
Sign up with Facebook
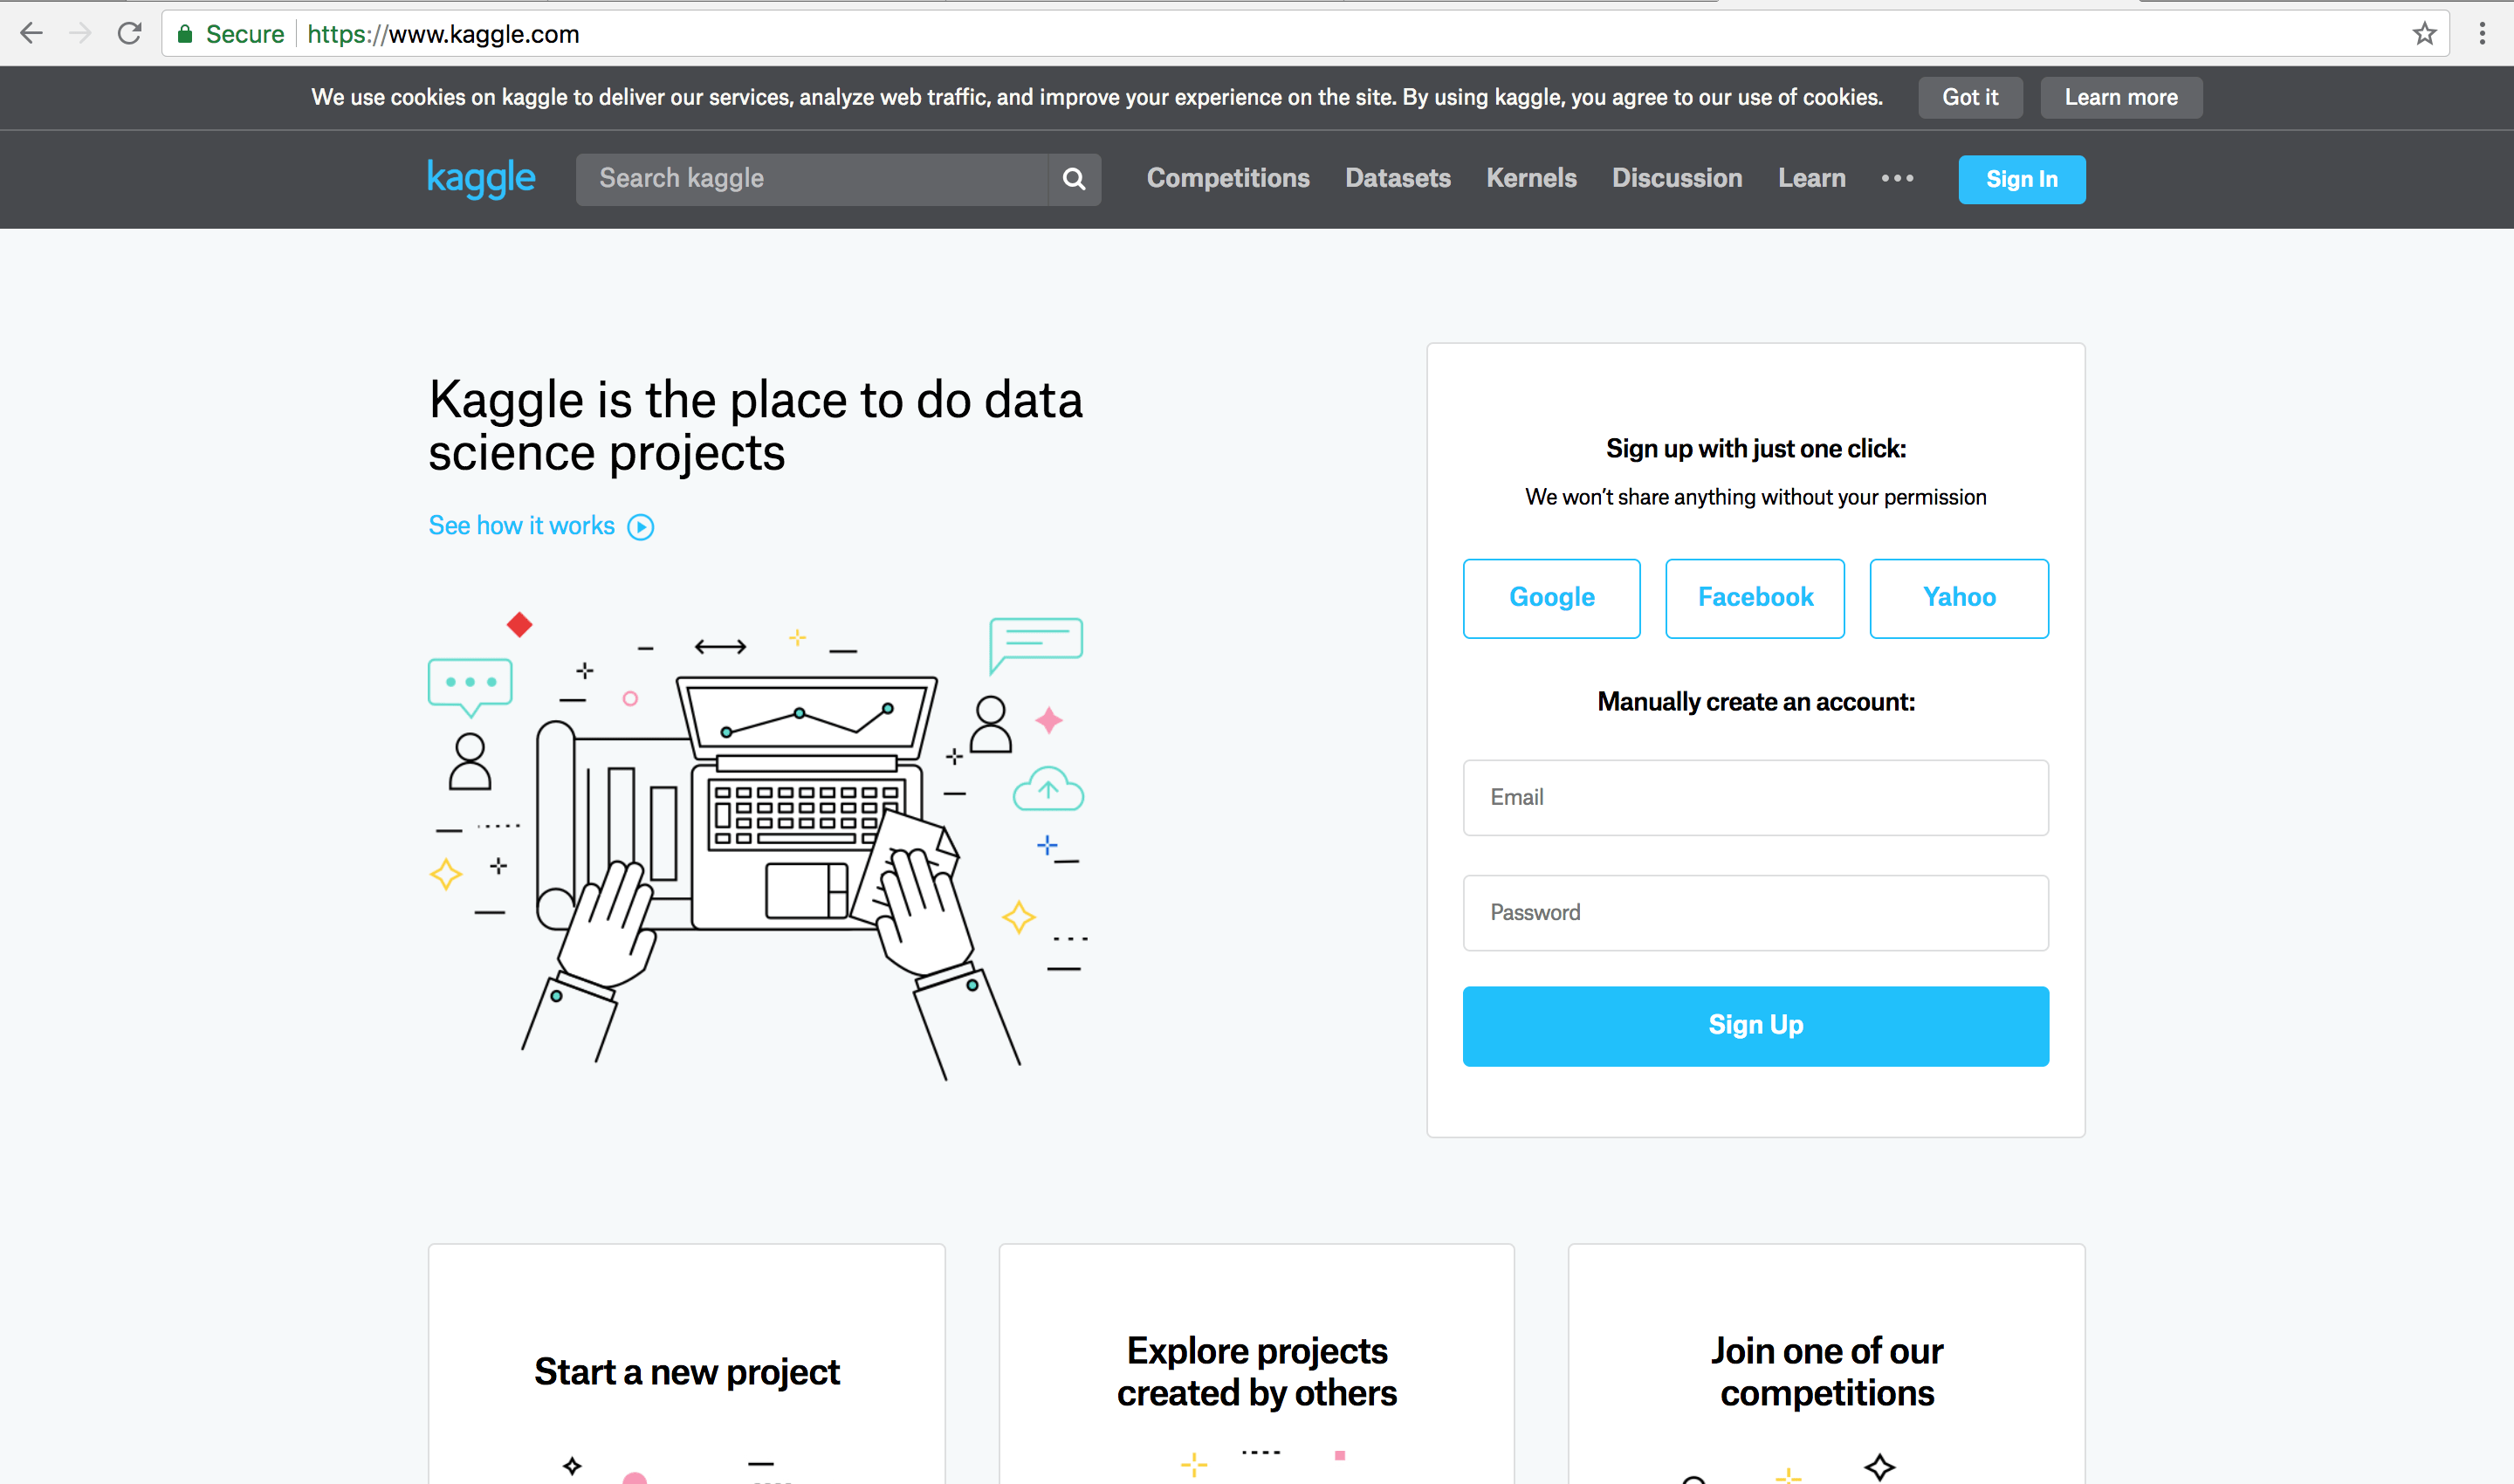[x=1755, y=598]
